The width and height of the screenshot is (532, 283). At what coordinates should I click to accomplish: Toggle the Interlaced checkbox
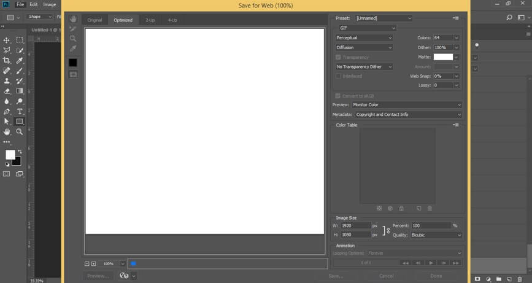pos(338,76)
